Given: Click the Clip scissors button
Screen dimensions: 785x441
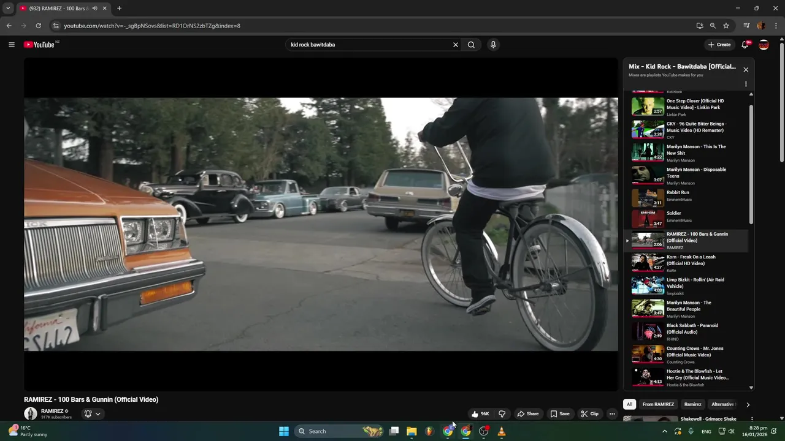Looking at the screenshot, I should point(589,413).
